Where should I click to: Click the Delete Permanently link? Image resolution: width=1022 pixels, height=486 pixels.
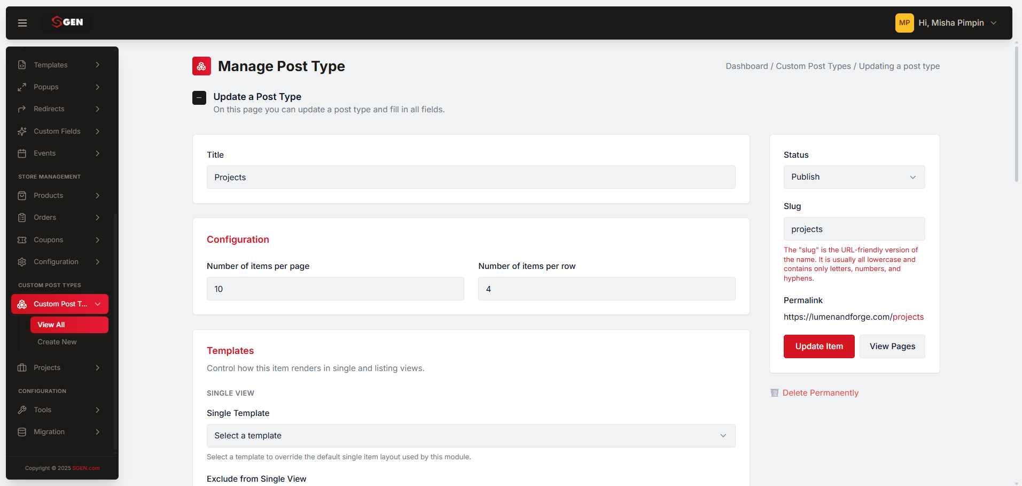[821, 393]
